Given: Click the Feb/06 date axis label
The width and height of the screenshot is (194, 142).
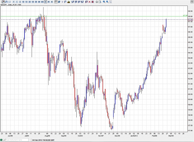Looking at the screenshot, I should (x=155, y=136).
